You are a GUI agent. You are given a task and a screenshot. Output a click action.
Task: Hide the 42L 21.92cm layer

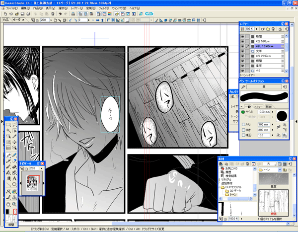coord(242,56)
